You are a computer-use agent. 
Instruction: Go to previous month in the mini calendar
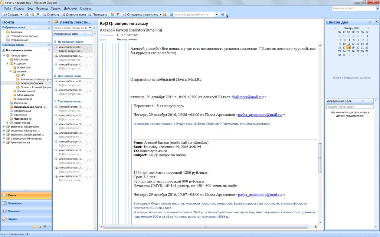tap(335, 28)
